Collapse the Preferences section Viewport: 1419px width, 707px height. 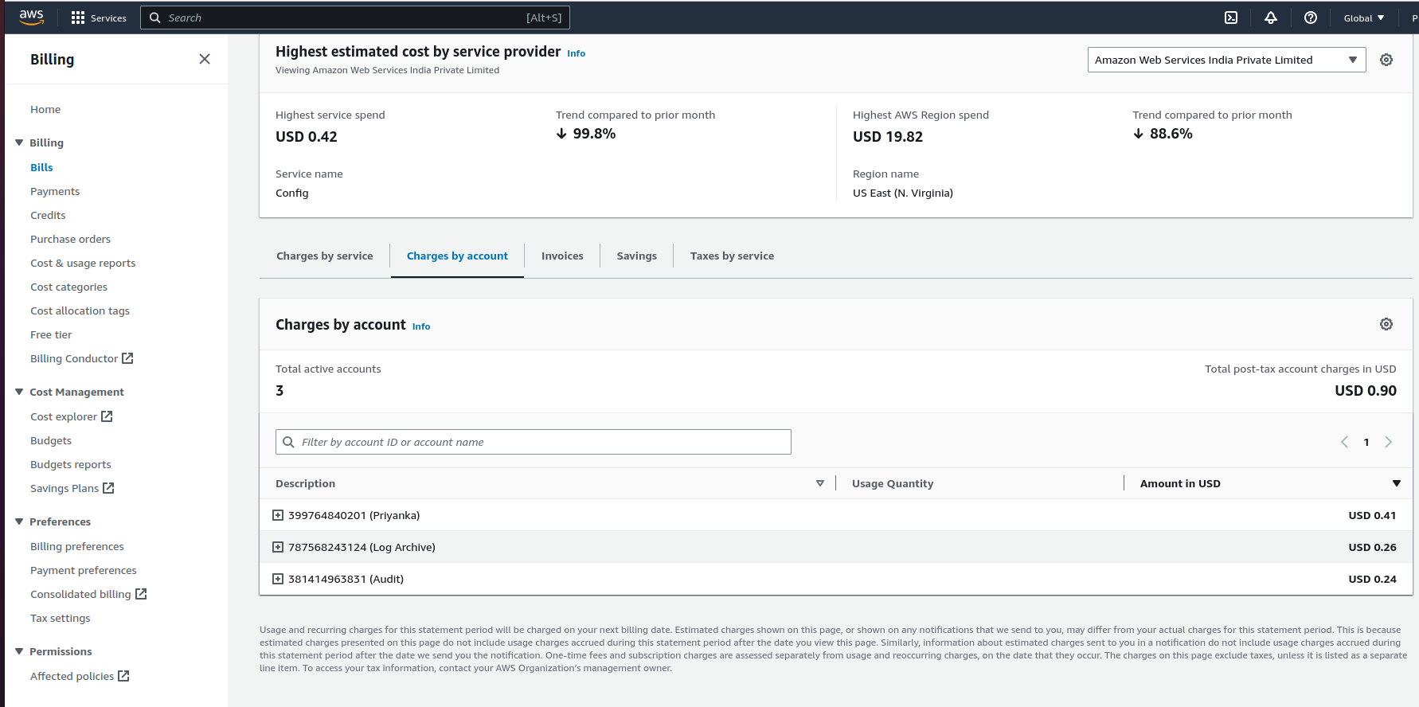19,521
